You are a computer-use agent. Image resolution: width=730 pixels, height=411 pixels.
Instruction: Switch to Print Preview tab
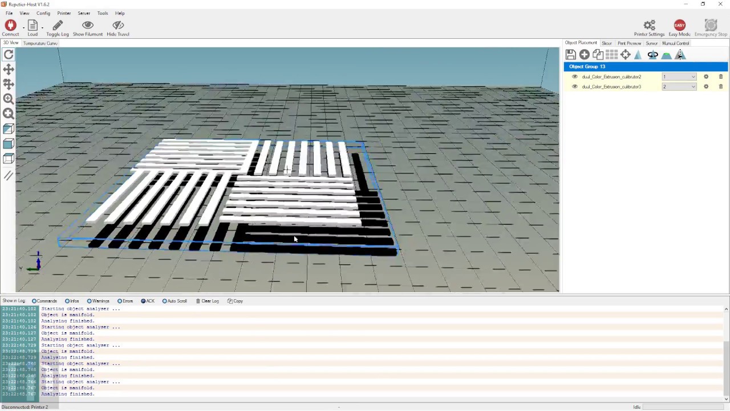tap(629, 43)
